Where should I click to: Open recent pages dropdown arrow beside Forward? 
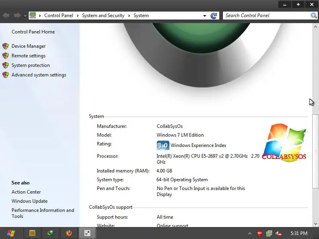[x=25, y=16]
